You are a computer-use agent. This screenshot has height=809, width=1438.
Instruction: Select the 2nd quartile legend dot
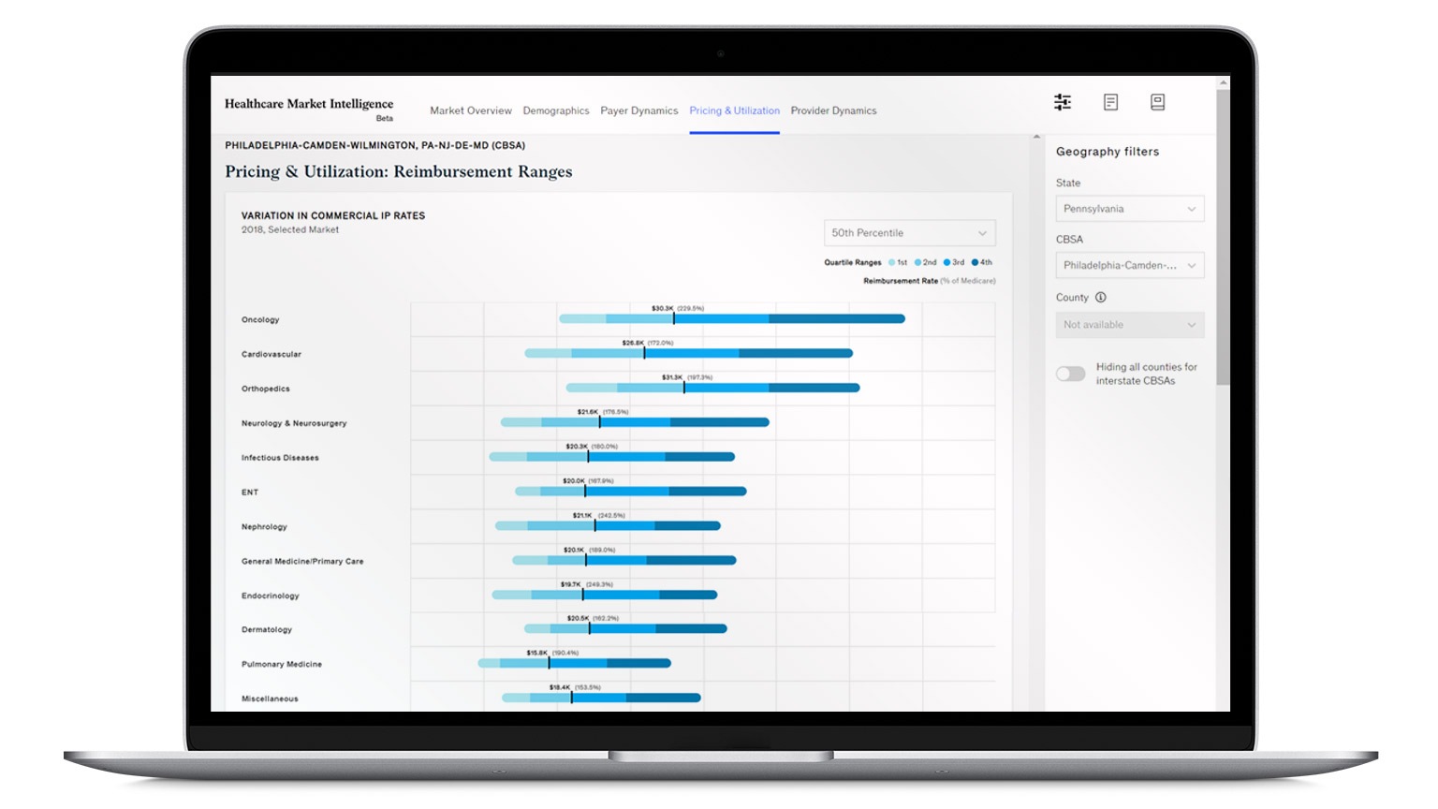click(917, 262)
